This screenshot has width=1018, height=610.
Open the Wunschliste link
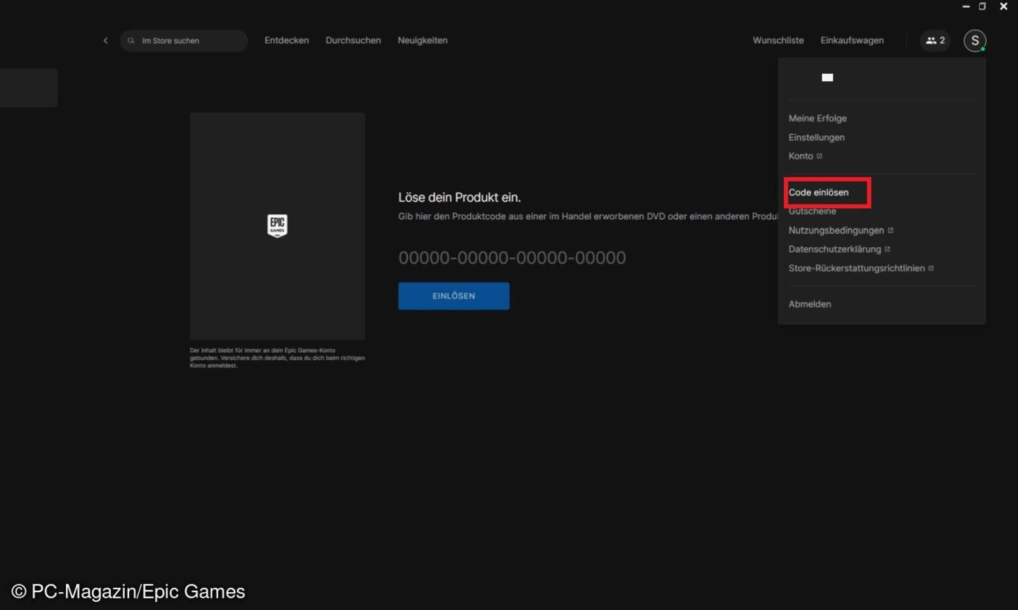777,40
